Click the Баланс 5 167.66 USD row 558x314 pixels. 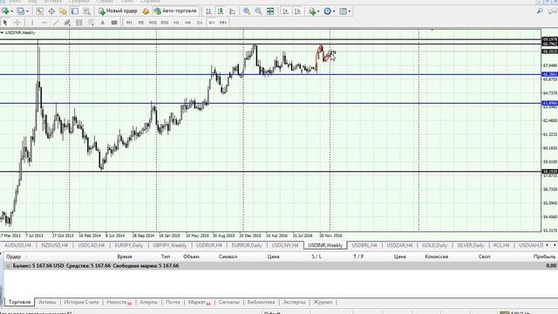click(281, 266)
